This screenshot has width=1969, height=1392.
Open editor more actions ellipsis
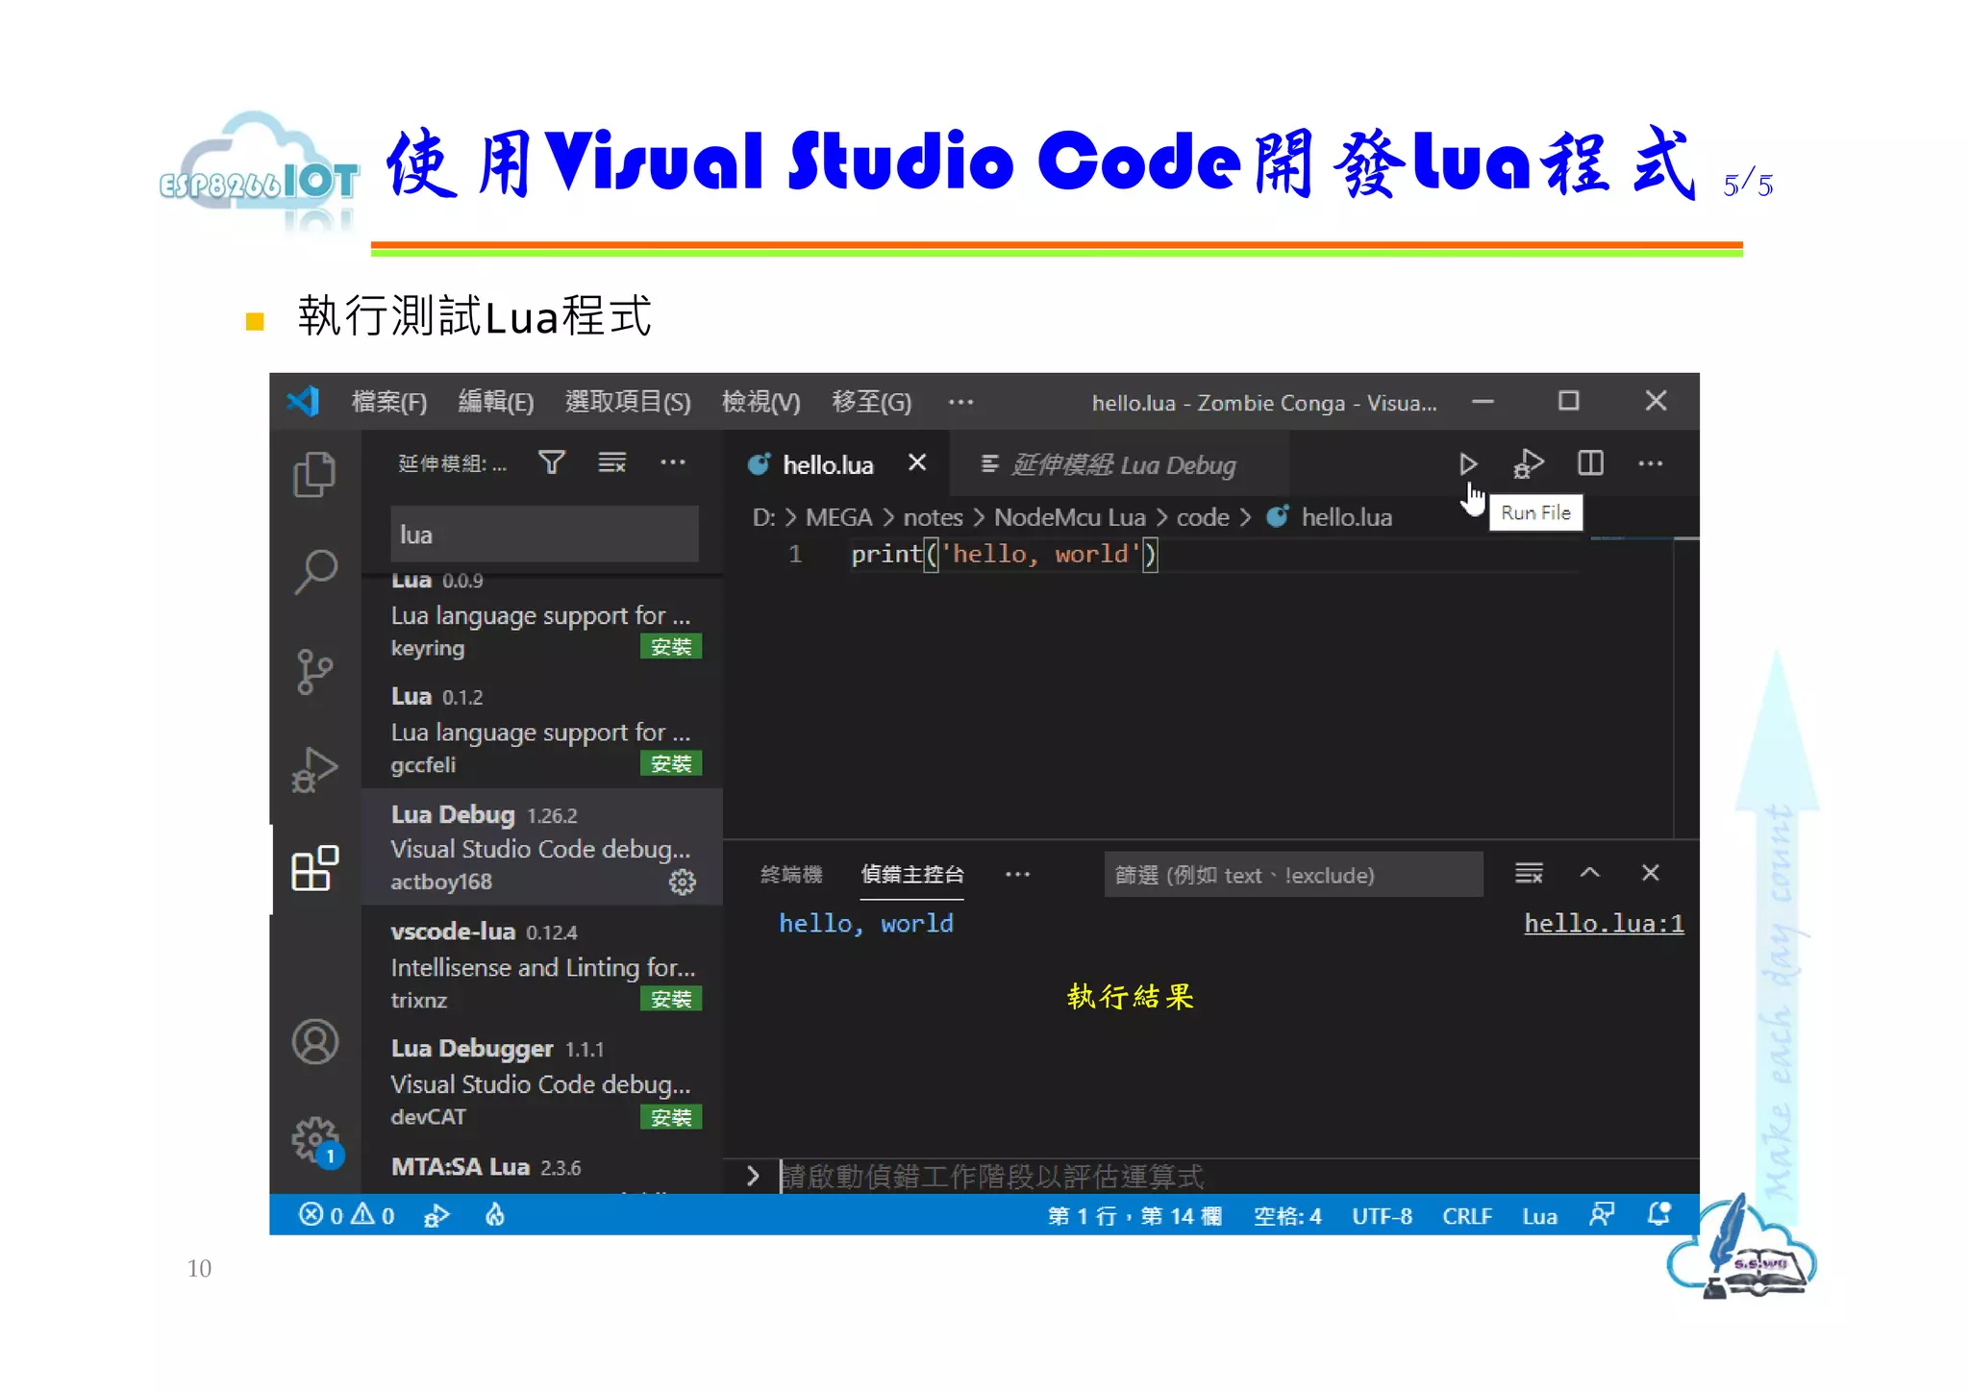point(1651,463)
